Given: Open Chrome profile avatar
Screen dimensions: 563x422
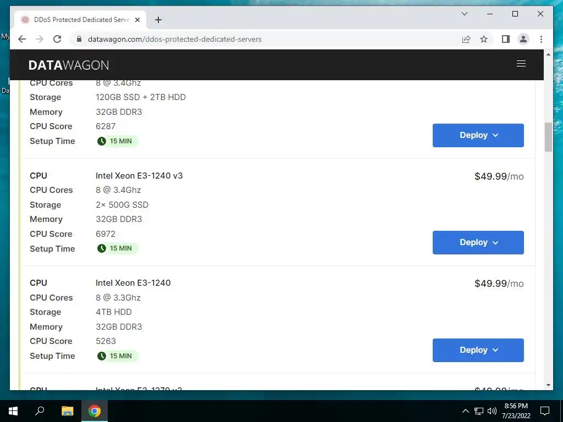Looking at the screenshot, I should tap(523, 39).
